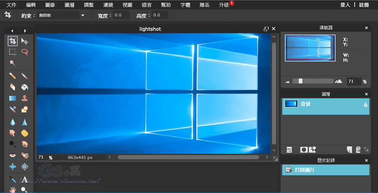This screenshot has width=378, height=193.
Task: Select the Pencil tool
Action: pos(13,76)
